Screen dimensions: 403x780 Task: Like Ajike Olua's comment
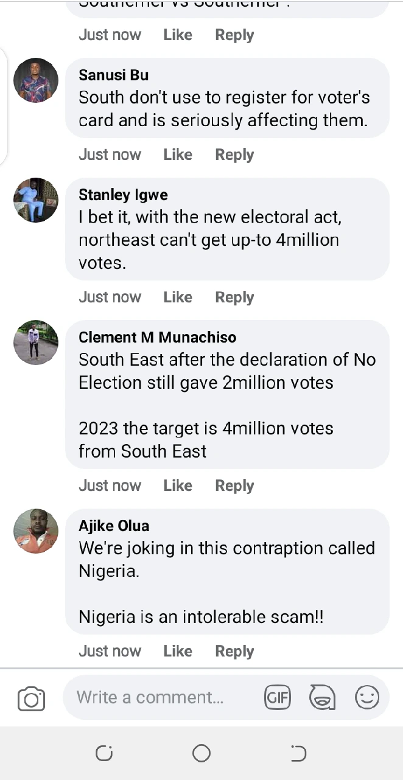coord(178,651)
